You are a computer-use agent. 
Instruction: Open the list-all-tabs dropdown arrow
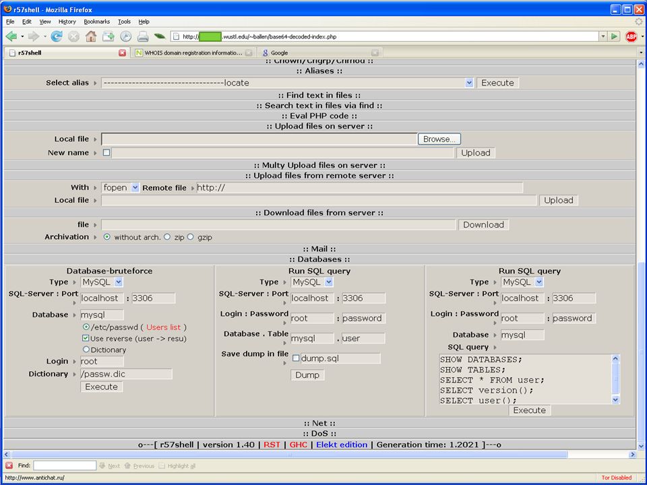[641, 53]
